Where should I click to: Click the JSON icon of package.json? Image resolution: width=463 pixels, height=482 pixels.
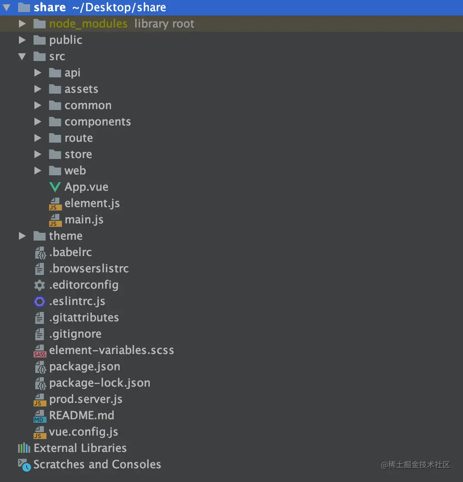coord(40,367)
